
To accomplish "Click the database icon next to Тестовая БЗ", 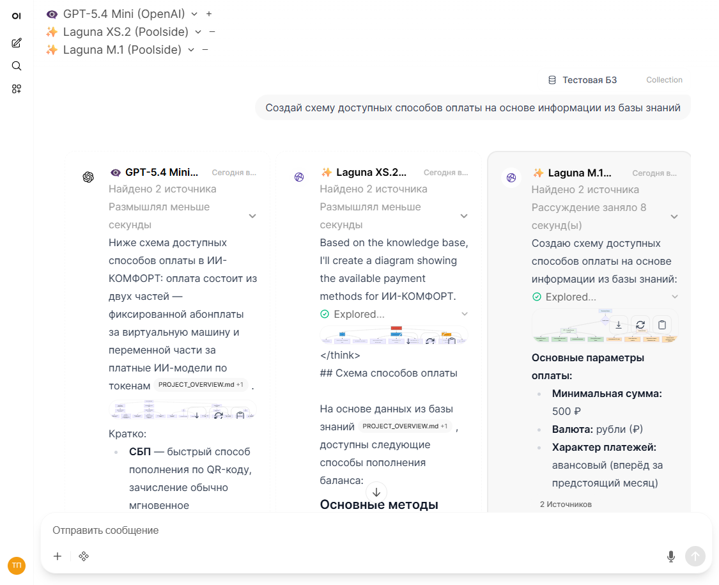I will coord(552,81).
